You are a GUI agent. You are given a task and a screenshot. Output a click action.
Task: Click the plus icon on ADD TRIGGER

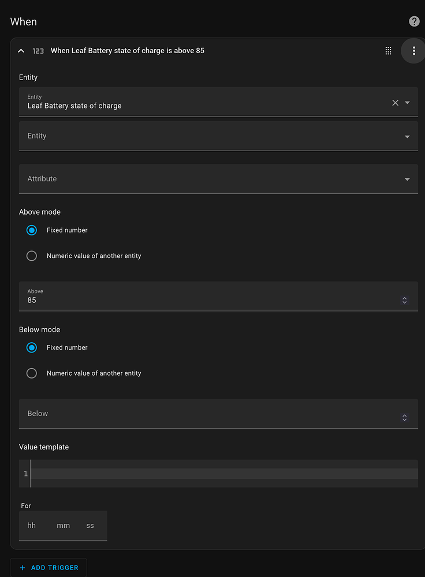22,568
